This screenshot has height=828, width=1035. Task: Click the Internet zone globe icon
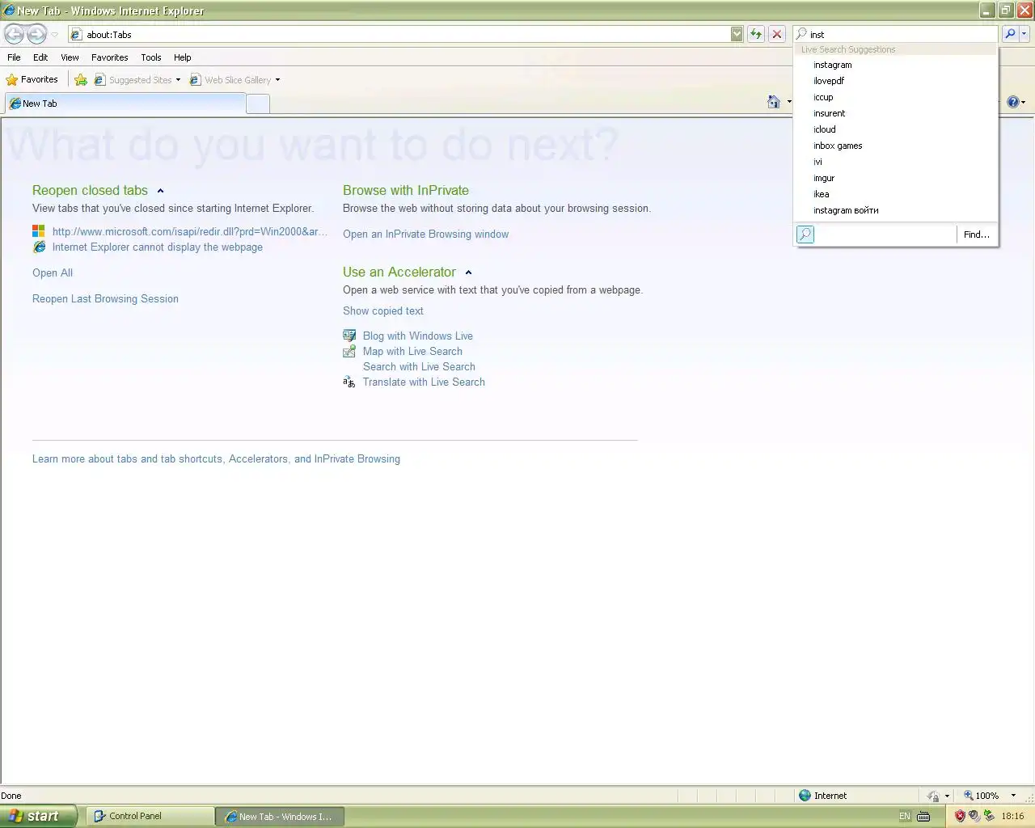pyautogui.click(x=805, y=796)
